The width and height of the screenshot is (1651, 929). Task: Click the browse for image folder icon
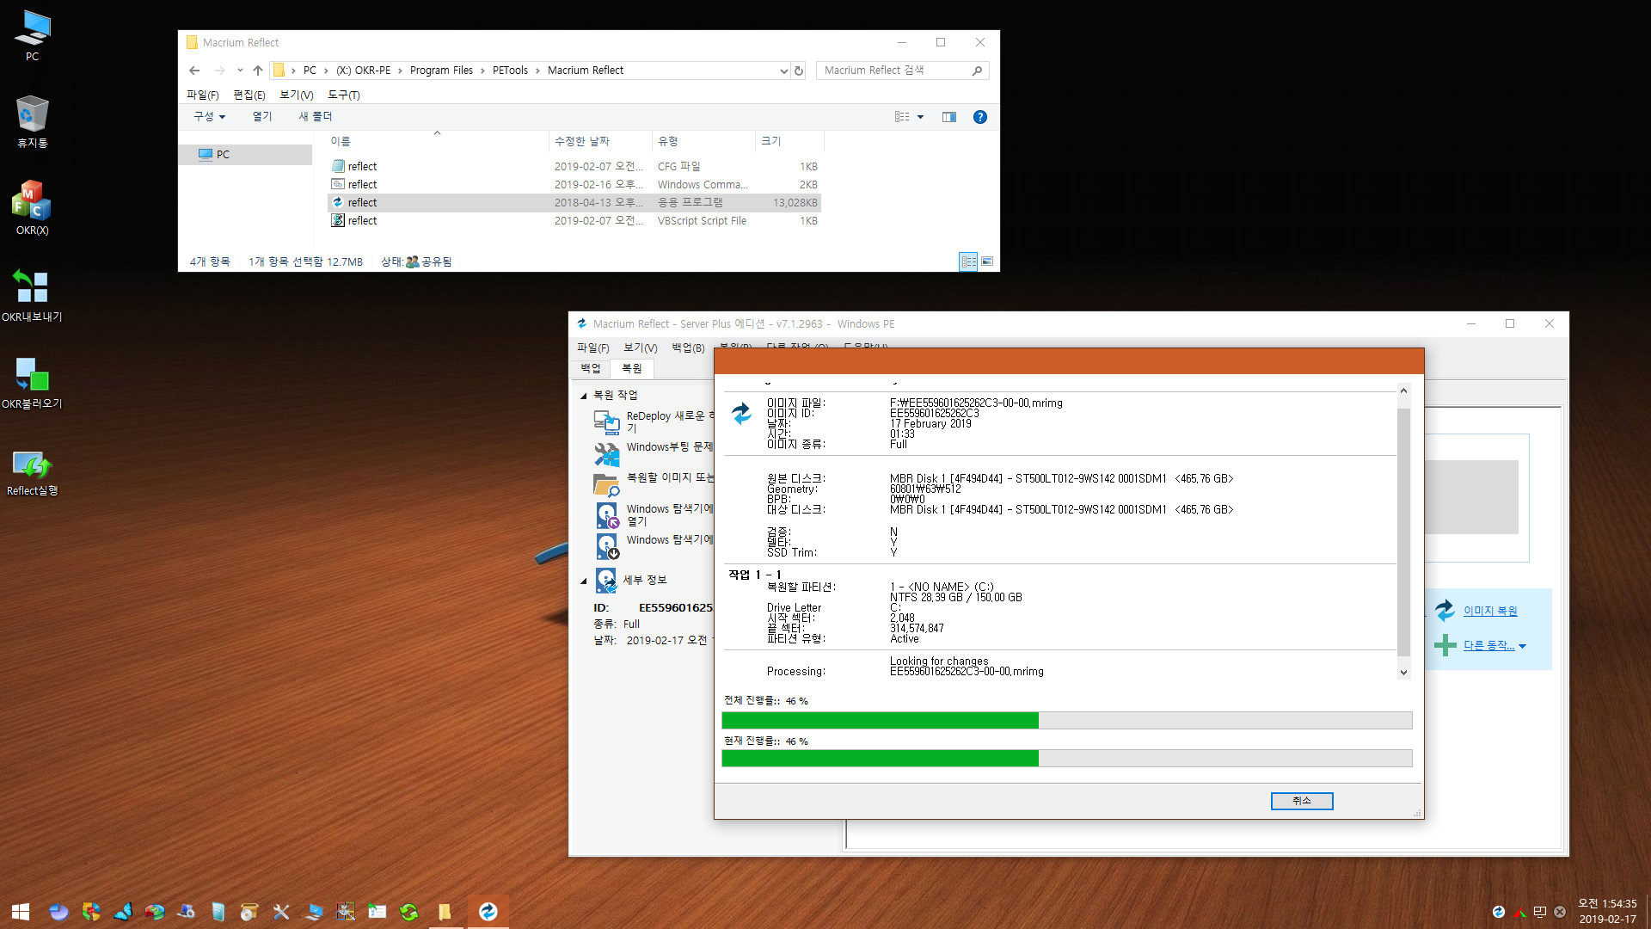pos(606,485)
